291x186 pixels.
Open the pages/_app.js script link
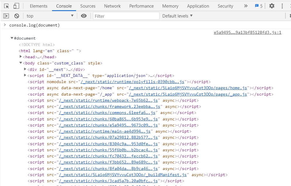coord(188,94)
